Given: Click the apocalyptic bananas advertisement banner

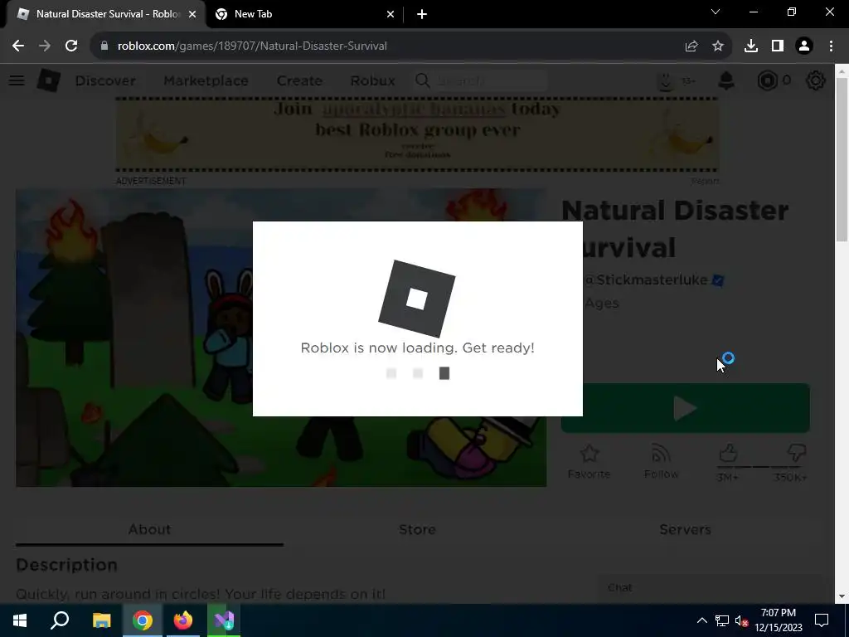Looking at the screenshot, I should 418,134.
